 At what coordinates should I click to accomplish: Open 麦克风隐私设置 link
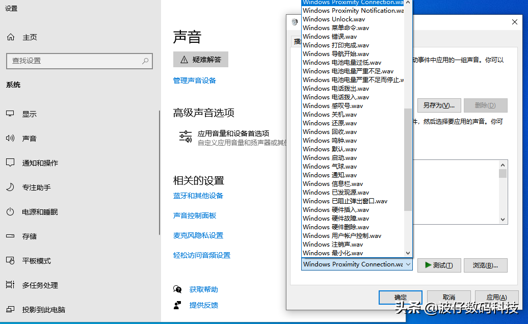pos(198,235)
